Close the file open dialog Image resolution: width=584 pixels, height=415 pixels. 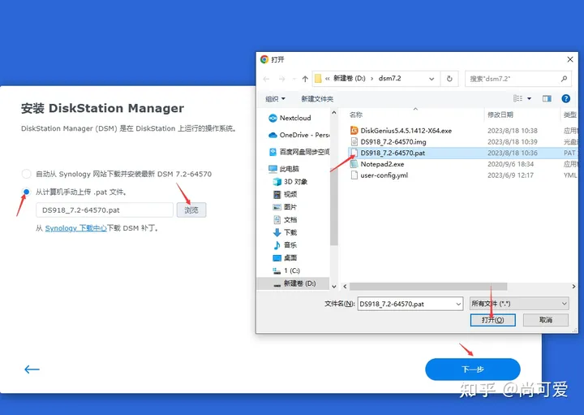tap(570, 59)
